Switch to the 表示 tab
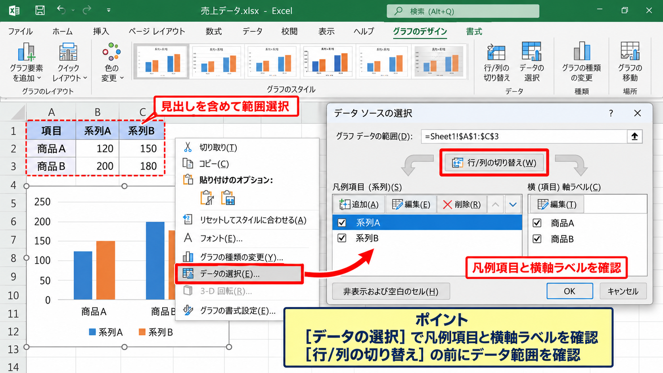The height and width of the screenshot is (373, 663). click(326, 31)
